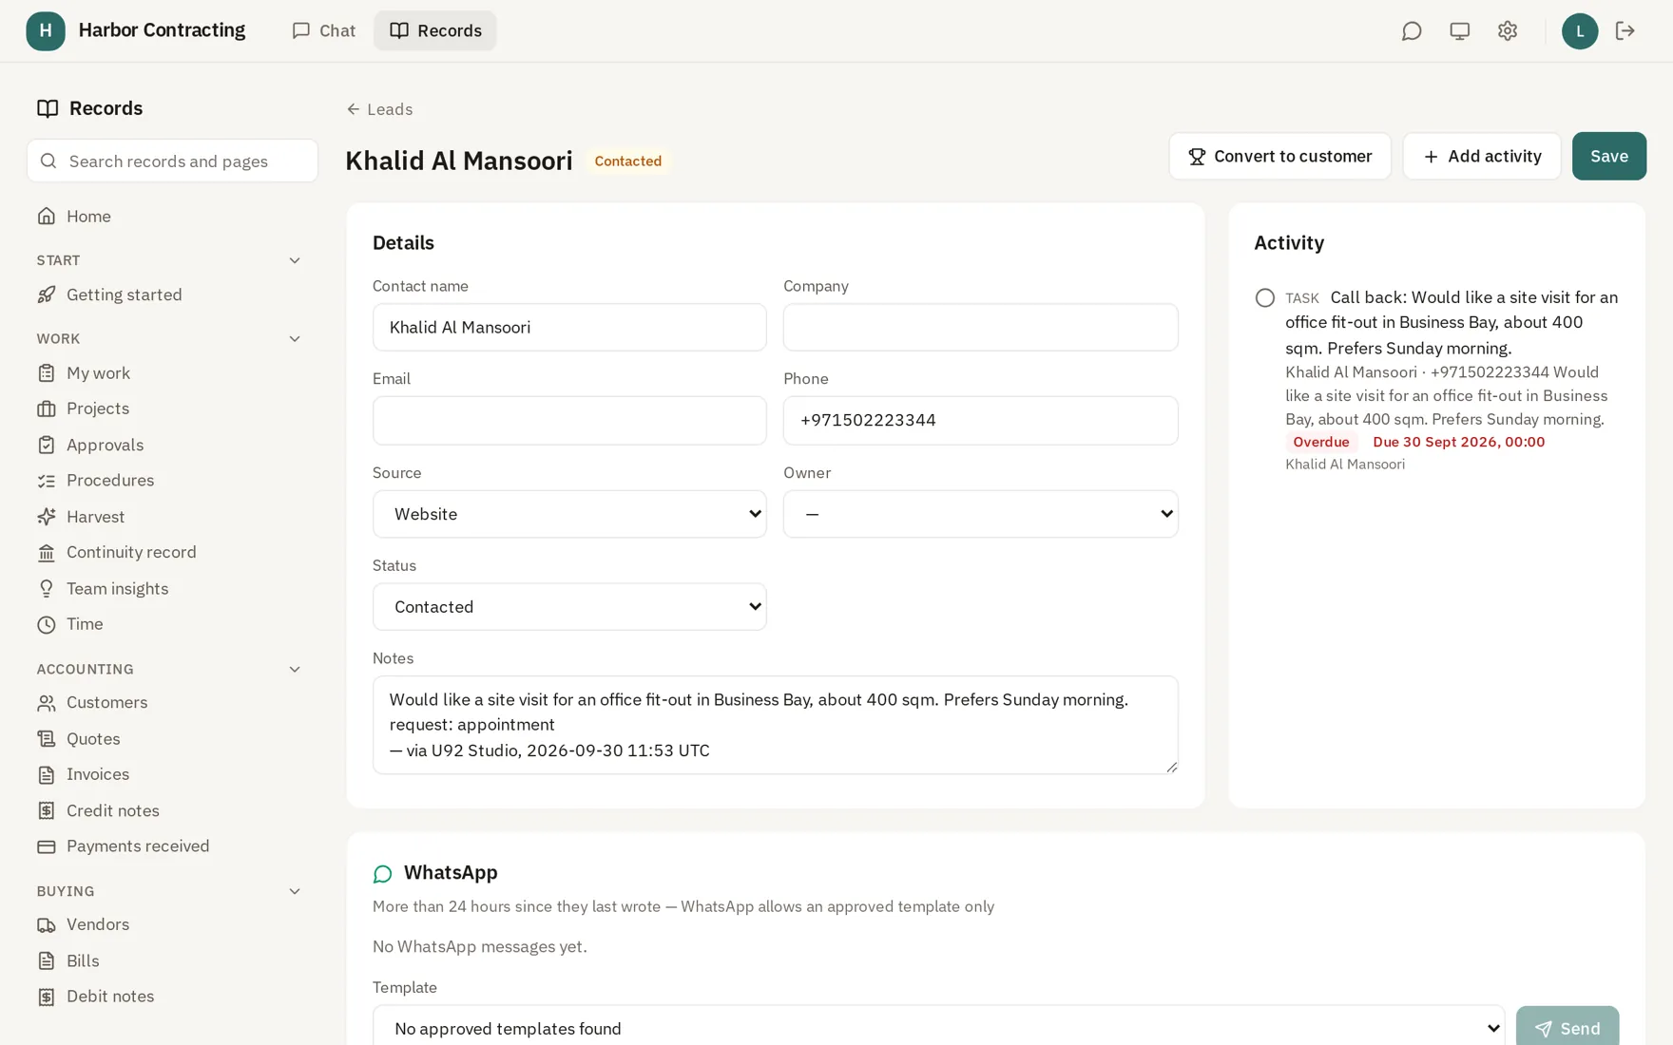Screen dimensions: 1673x1045
Task: Click the Harbor Contracting H logo
Action: tap(46, 31)
